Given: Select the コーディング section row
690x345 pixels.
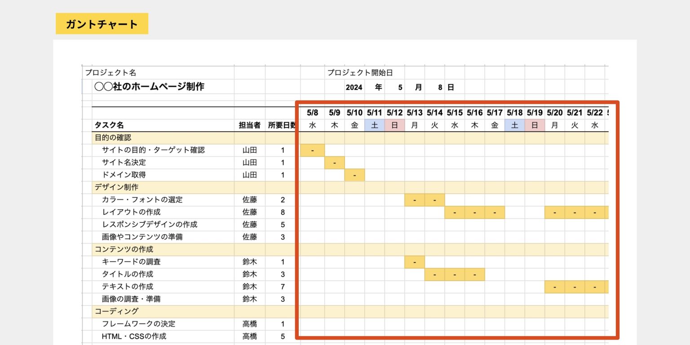Looking at the screenshot, I should pyautogui.click(x=350, y=311).
